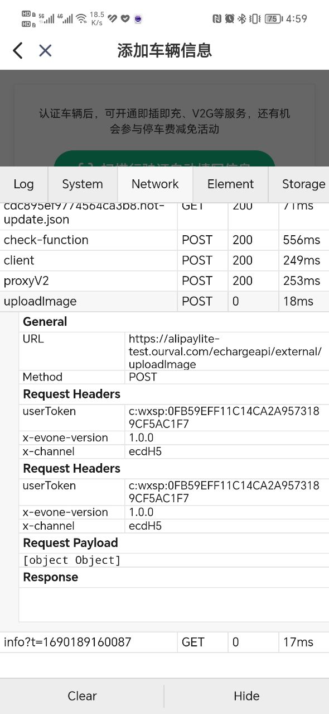Tap the Bluetooth status icon
The width and height of the screenshot is (329, 714).
click(x=241, y=18)
